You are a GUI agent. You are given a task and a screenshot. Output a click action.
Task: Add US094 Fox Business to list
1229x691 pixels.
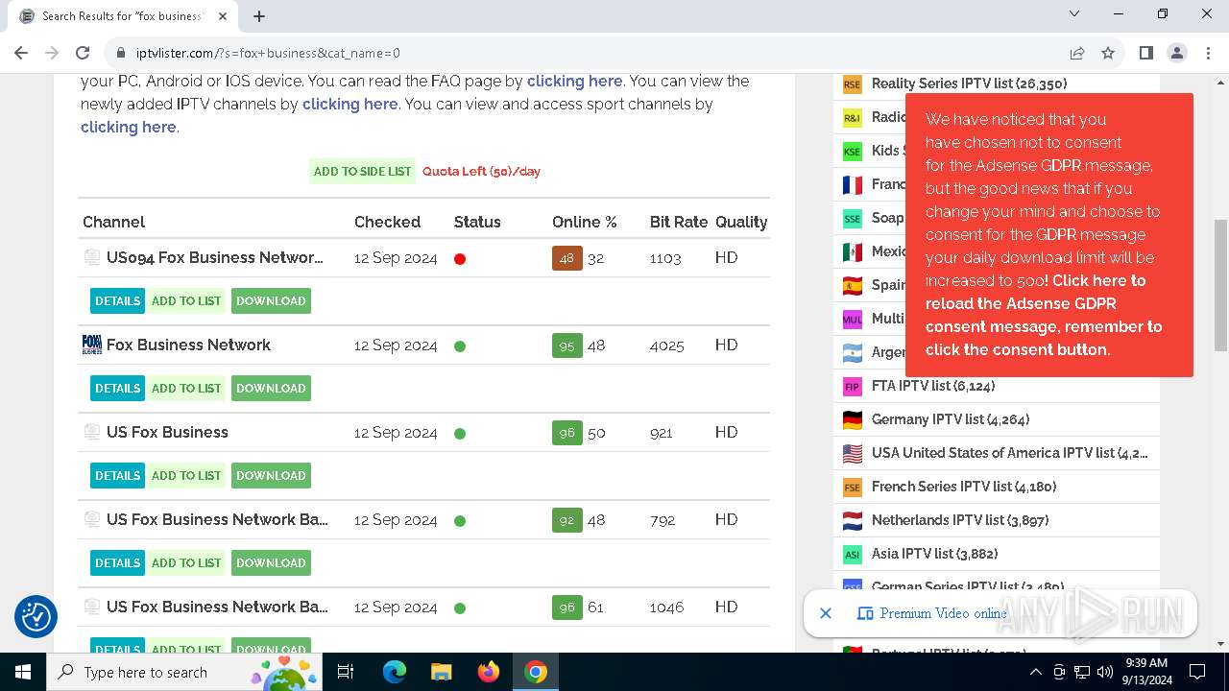pos(186,300)
